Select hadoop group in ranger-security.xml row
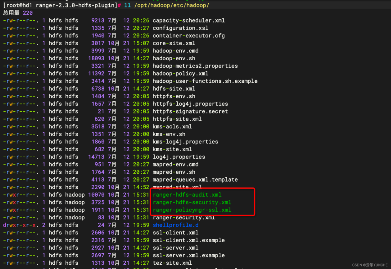Viewport: 391px width, 269px height. coord(75,217)
